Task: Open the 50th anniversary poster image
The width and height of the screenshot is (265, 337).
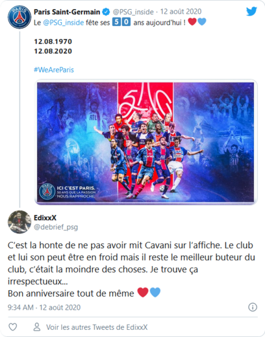Action: pos(145,142)
